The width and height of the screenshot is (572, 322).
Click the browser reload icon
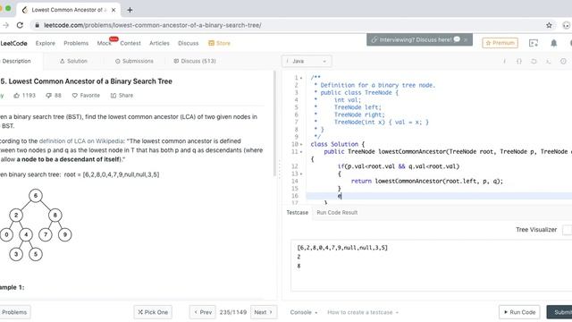click(x=20, y=25)
